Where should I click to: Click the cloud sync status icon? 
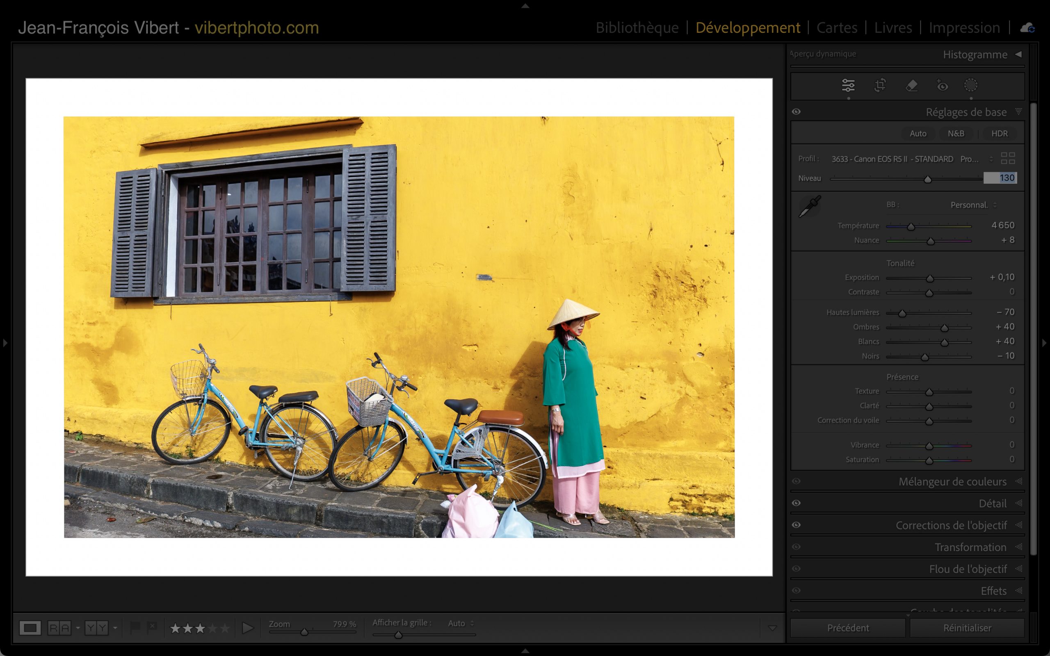tap(1027, 28)
